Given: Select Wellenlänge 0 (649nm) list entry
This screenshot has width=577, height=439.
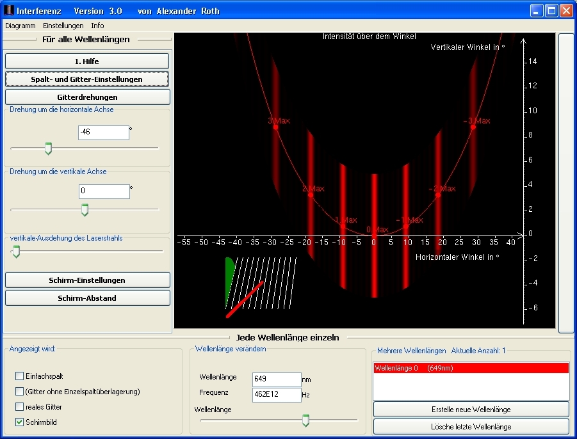Looking at the screenshot, I should tap(471, 368).
